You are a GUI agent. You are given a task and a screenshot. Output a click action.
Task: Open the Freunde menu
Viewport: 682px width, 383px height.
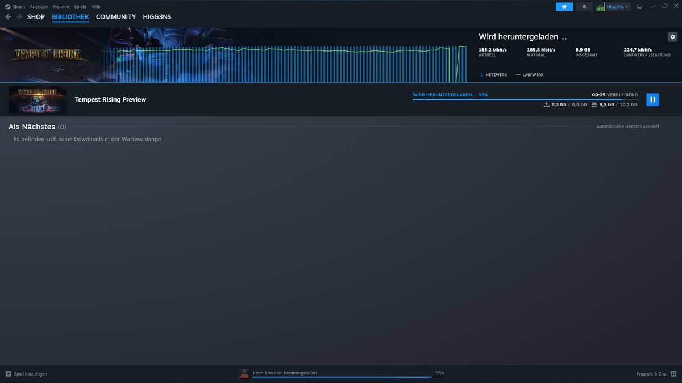coord(61,6)
